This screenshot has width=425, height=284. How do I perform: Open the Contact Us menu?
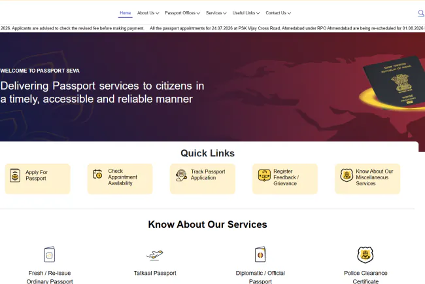point(278,13)
